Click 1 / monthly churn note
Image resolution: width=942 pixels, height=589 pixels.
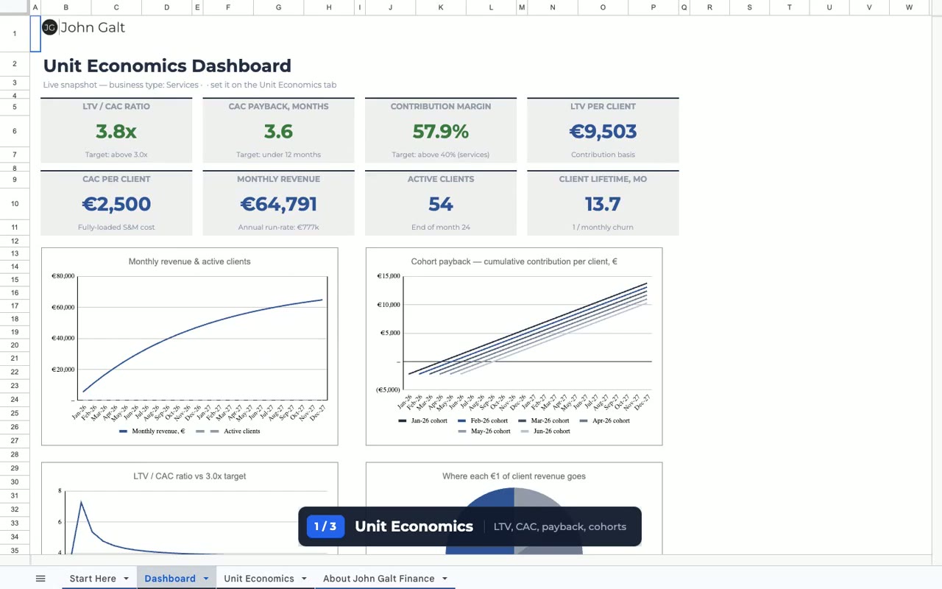[x=603, y=228]
